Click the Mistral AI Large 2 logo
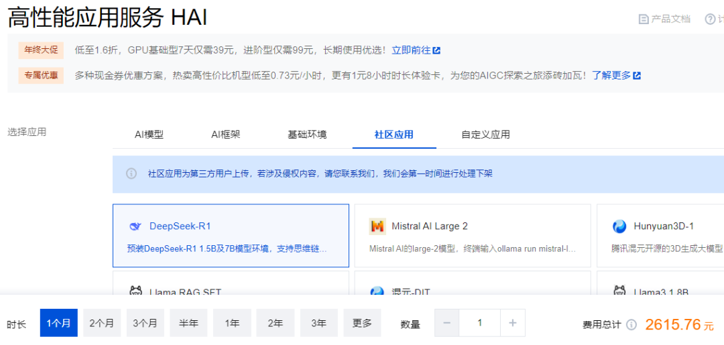 [377, 226]
